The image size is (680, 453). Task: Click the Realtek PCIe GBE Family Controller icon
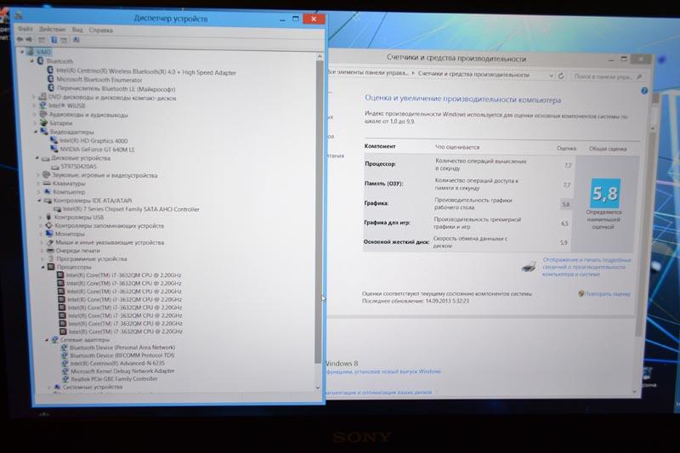coord(64,378)
